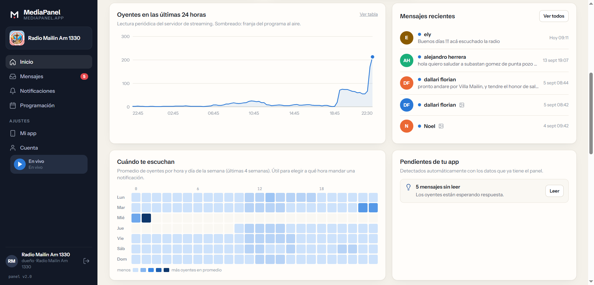Click the N avatar of Noel
Viewport: 594px width, 285px height.
tap(407, 126)
